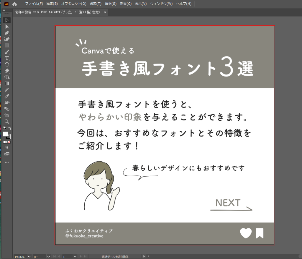The width and height of the screenshot is (302, 259).
Task: Select the Paintbrush tool
Action: coord(7,52)
